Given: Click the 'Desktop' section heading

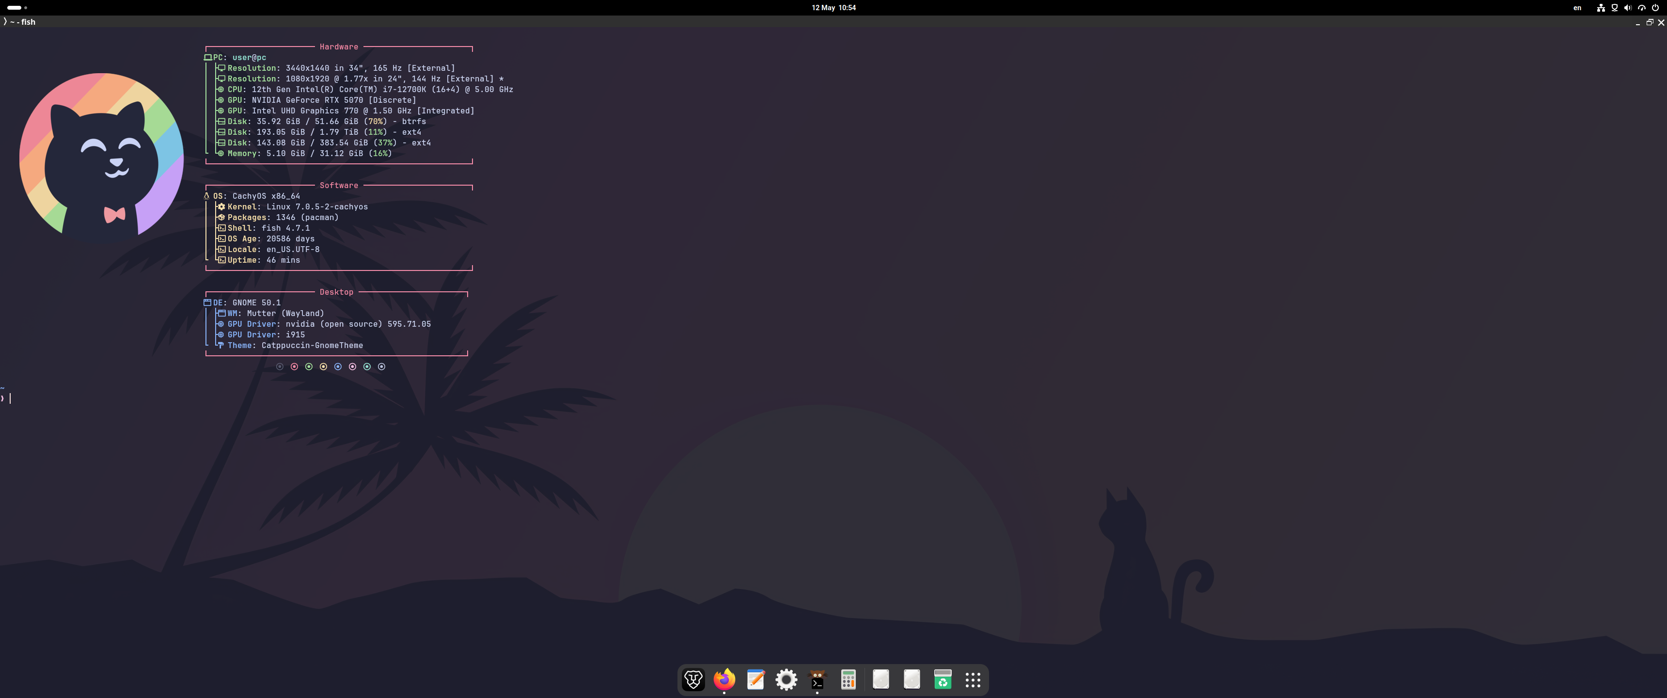Looking at the screenshot, I should [x=336, y=292].
